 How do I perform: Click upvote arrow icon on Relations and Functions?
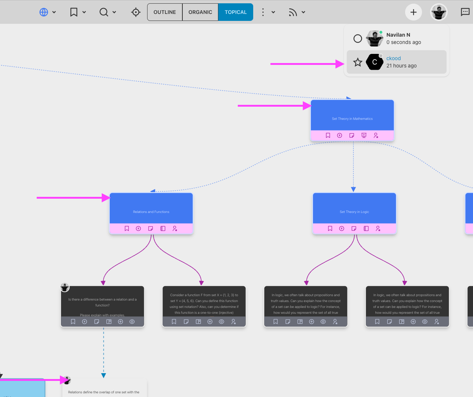click(138, 228)
